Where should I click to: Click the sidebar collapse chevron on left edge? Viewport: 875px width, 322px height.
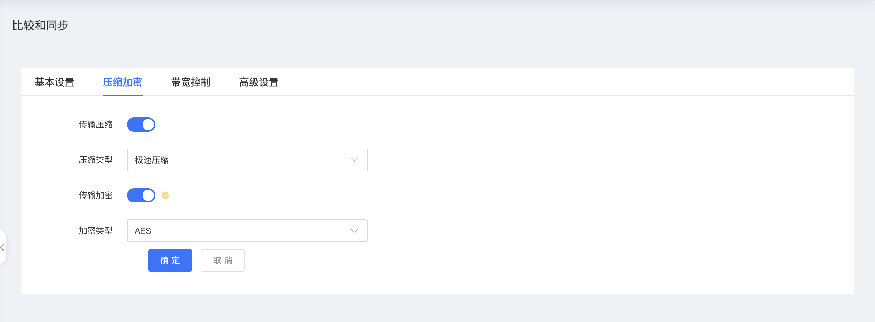point(2,247)
